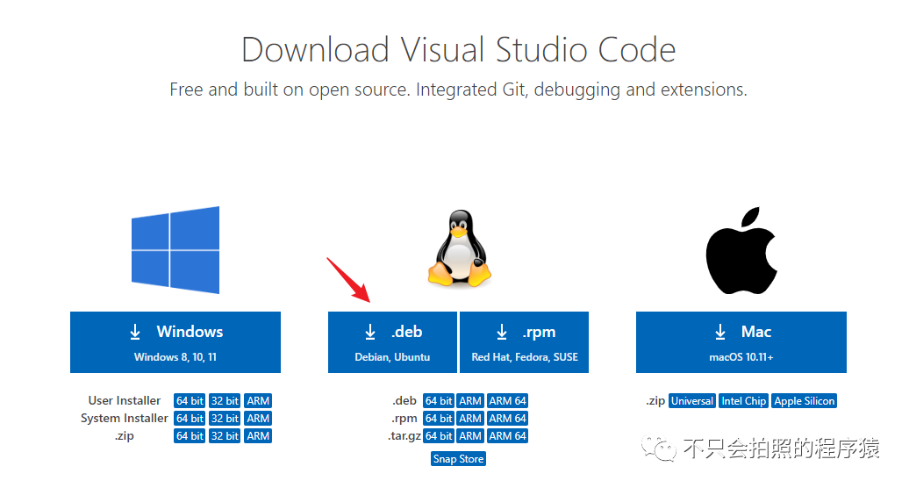Image resolution: width=909 pixels, height=488 pixels.
Task: Click the Mac '.zip' row label
Action: [x=655, y=400]
